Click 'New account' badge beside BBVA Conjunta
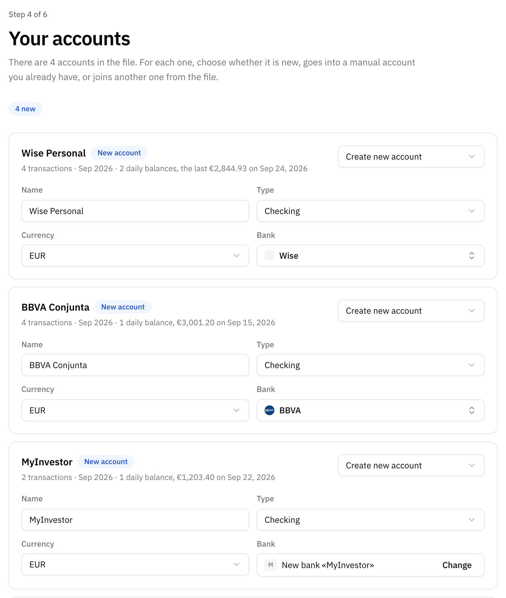The image size is (506, 598). tap(123, 307)
